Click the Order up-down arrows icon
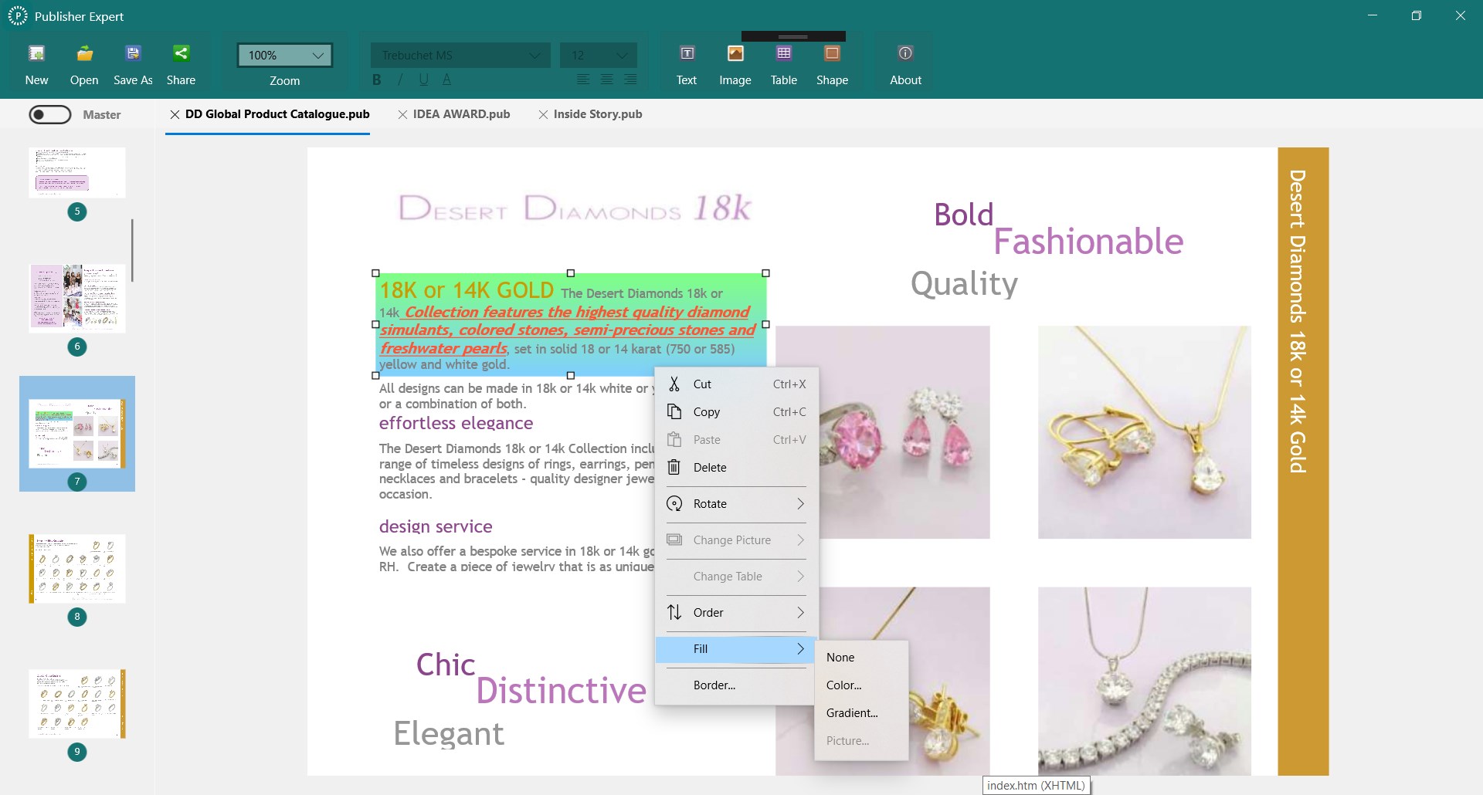This screenshot has width=1483, height=795. coord(674,613)
